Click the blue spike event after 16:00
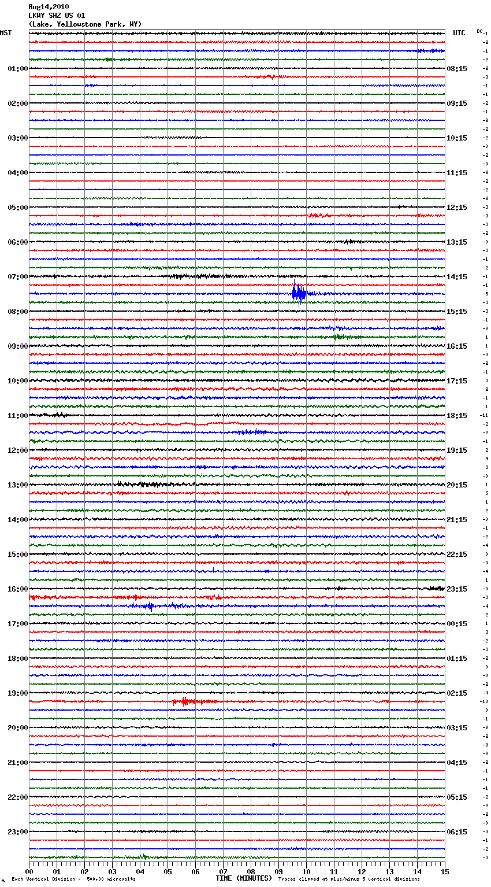This screenshot has width=491, height=887. [149, 606]
